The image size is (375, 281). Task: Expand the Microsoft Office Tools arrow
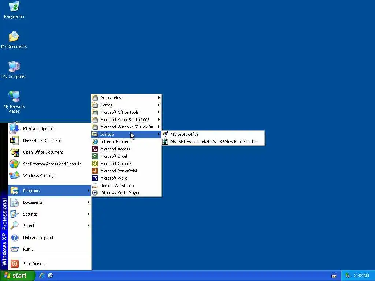tap(159, 112)
